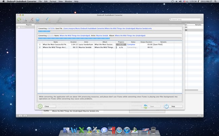This screenshot has height=136, width=219.
Task: Open Parallels Desktop from the dock
Action: pyautogui.click(x=112, y=130)
